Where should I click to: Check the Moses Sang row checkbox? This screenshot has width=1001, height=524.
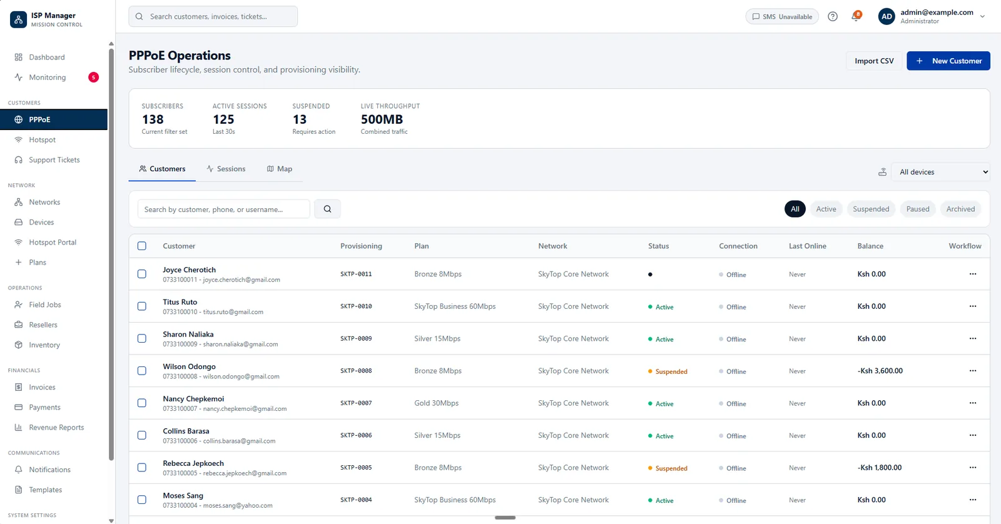point(142,500)
